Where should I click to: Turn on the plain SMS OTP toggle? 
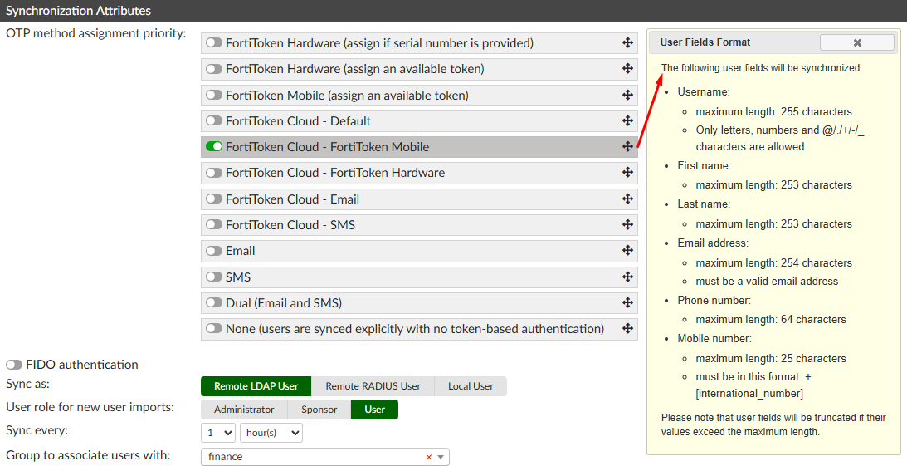(x=214, y=277)
